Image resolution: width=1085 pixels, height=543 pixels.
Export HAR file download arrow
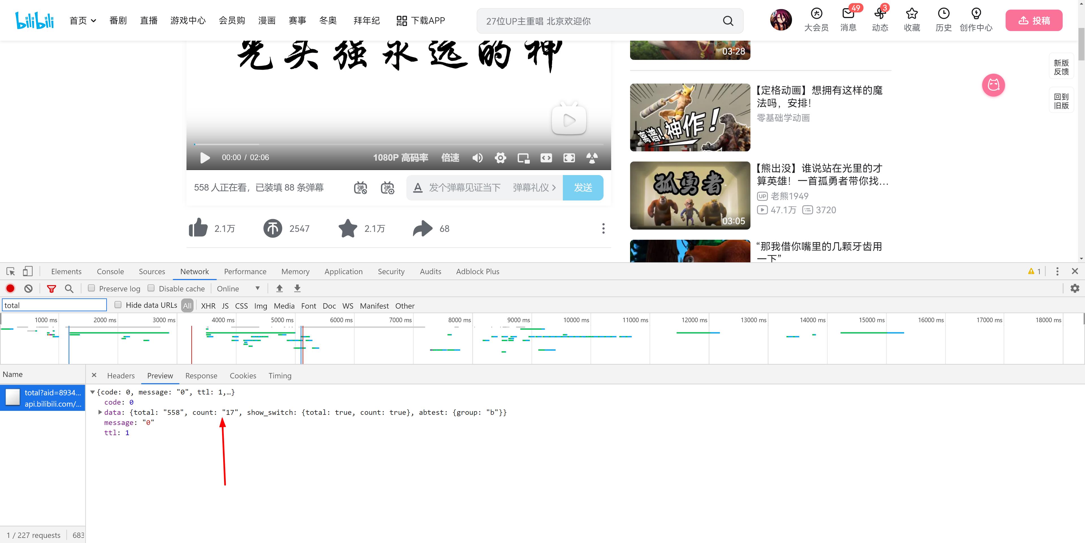[297, 288]
